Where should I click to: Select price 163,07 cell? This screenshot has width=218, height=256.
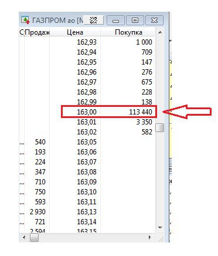[87, 162]
